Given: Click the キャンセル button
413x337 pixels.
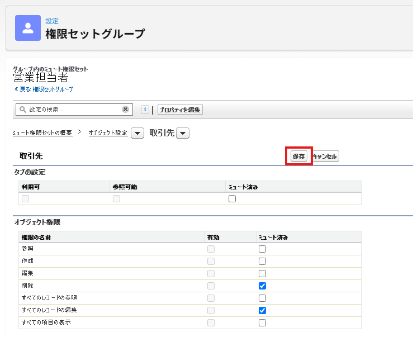Looking at the screenshot, I should (x=325, y=156).
